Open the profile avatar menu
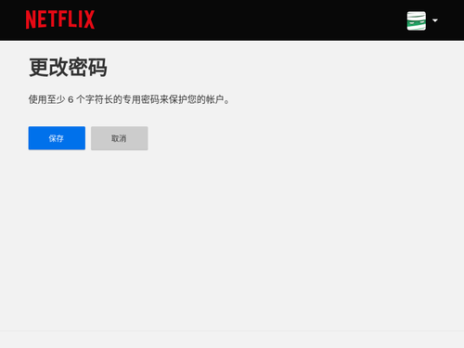The width and height of the screenshot is (464, 348). tap(416, 20)
